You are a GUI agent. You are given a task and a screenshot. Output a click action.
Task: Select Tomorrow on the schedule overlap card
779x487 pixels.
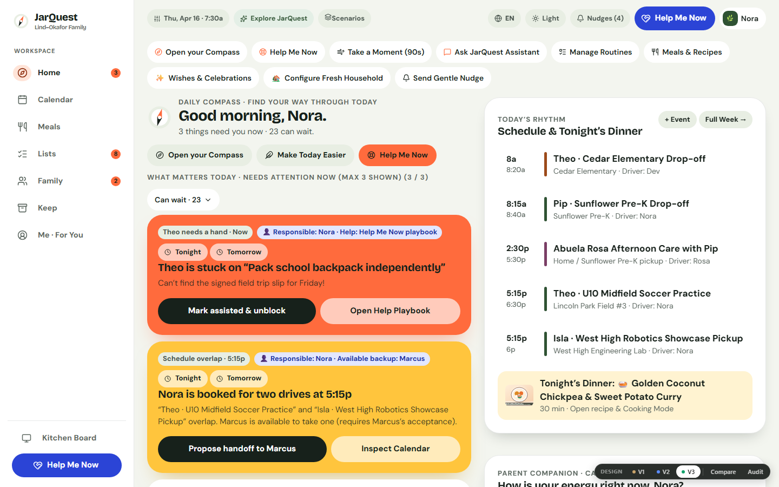click(239, 378)
